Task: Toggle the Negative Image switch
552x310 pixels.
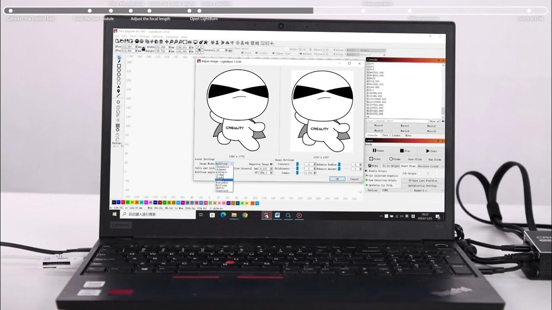Action: tap(271, 164)
